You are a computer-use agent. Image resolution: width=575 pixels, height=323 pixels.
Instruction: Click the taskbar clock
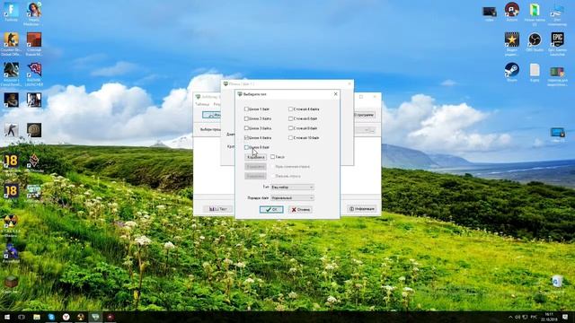click(x=549, y=317)
